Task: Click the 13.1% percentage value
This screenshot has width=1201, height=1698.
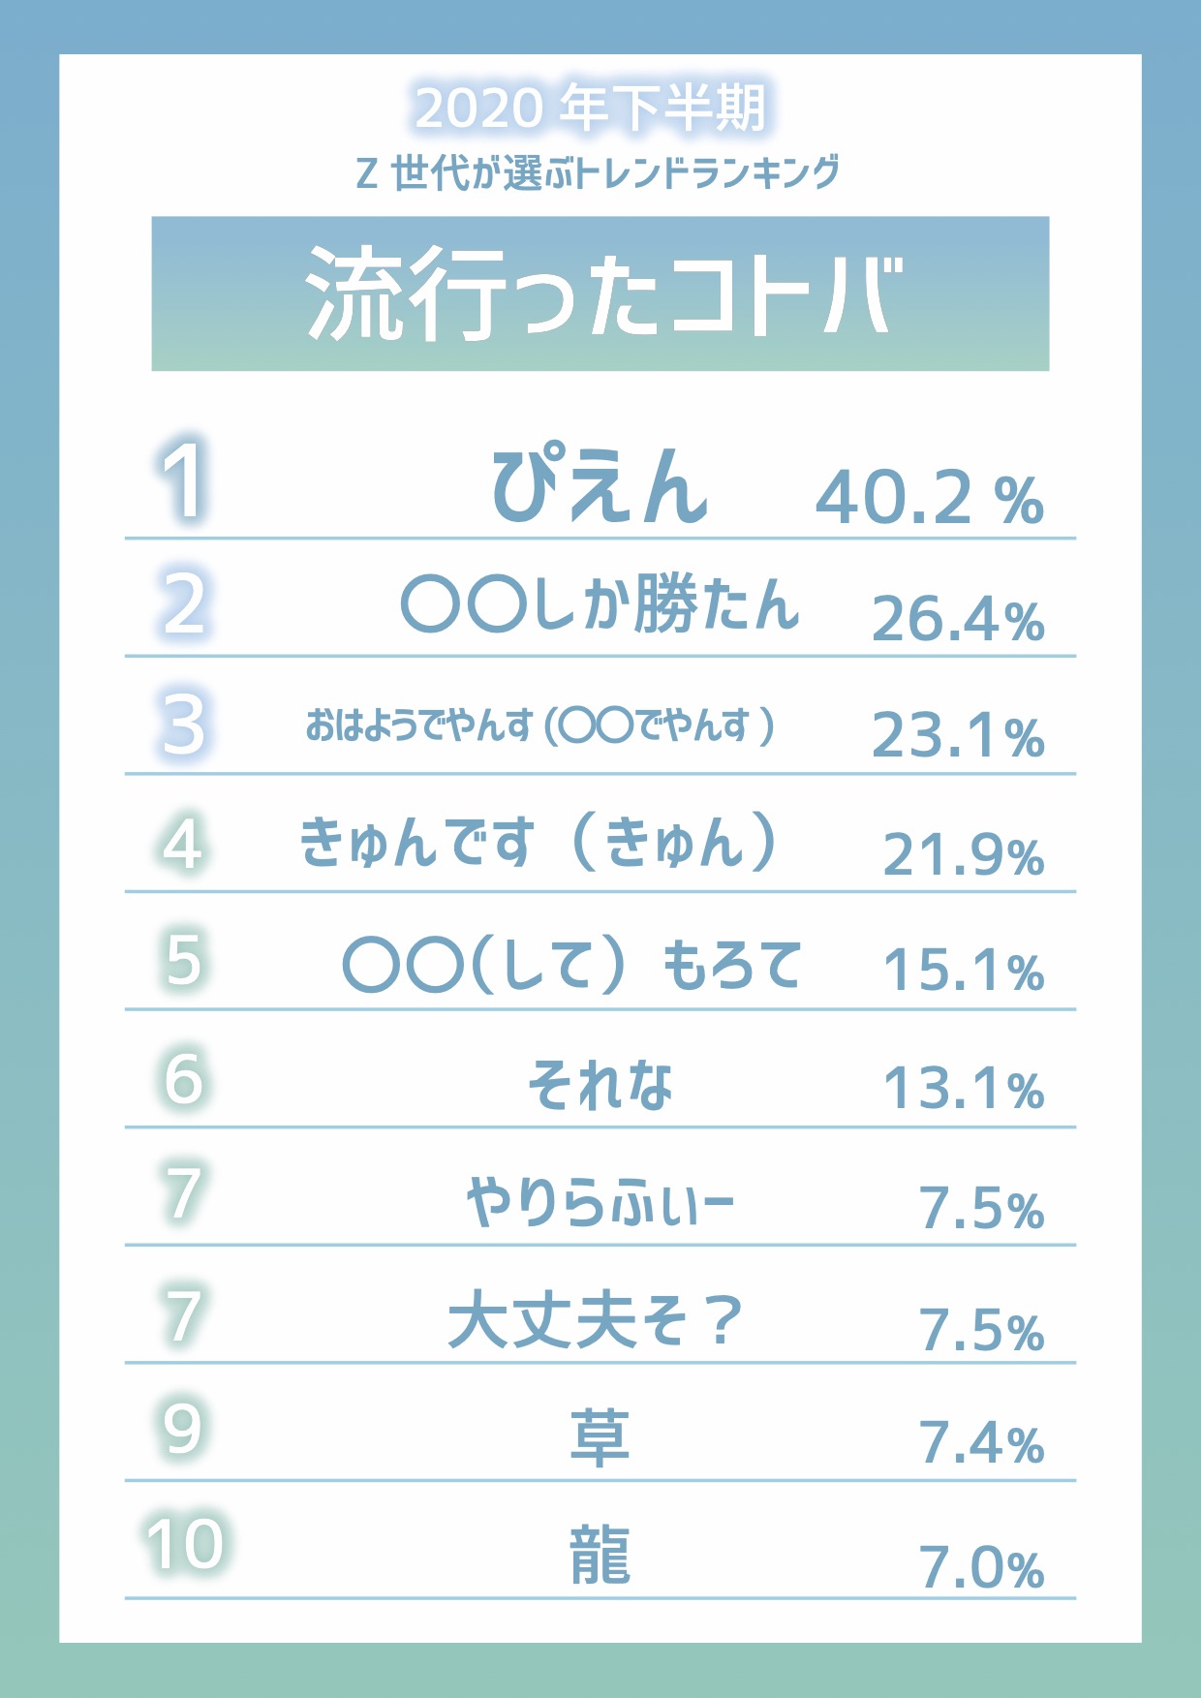Action: [964, 1089]
